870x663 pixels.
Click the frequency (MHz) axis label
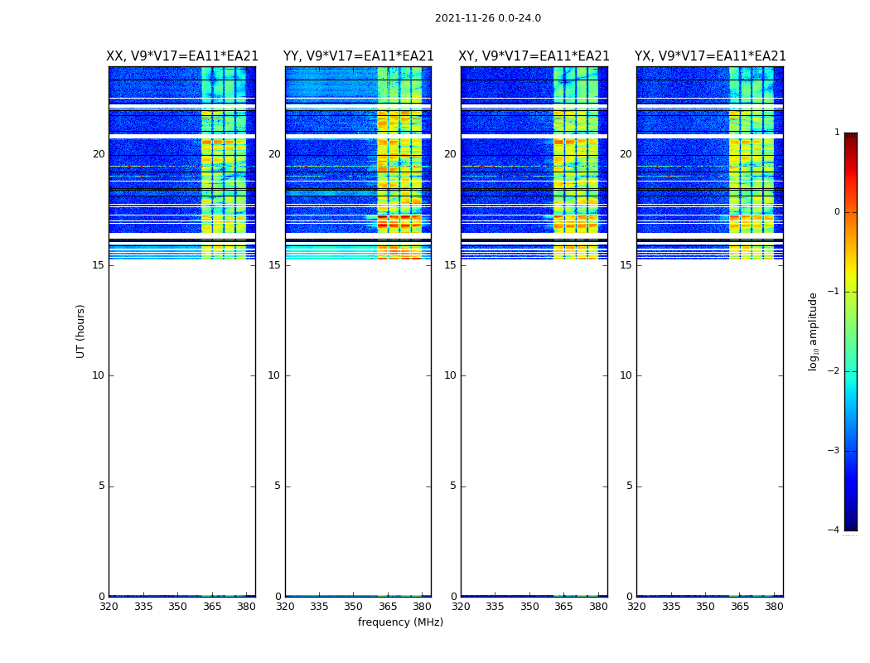pos(400,622)
